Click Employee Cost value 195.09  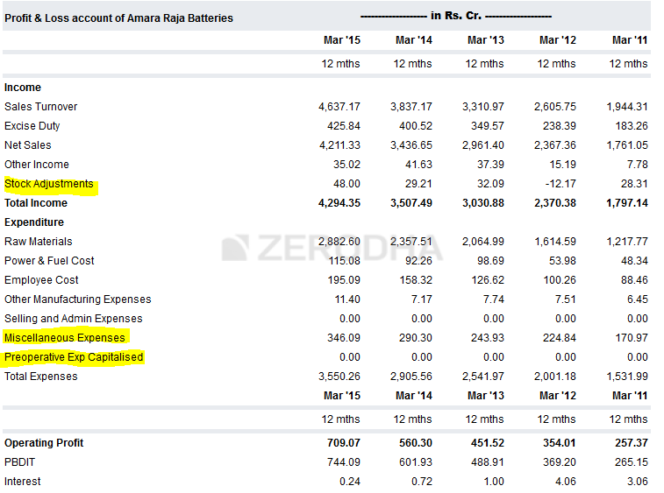click(x=344, y=280)
